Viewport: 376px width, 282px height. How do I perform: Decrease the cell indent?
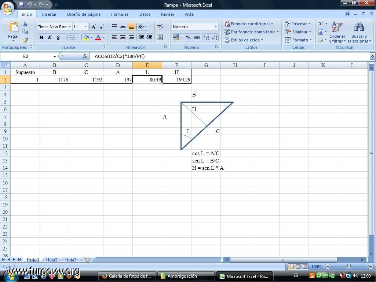[141, 37]
